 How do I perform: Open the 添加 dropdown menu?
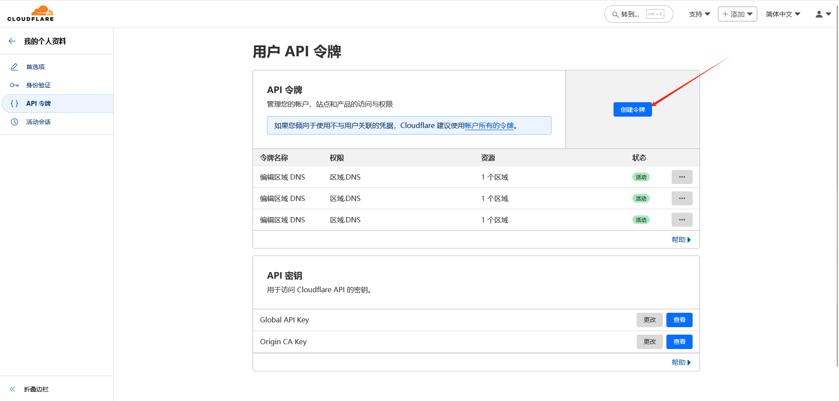click(737, 14)
